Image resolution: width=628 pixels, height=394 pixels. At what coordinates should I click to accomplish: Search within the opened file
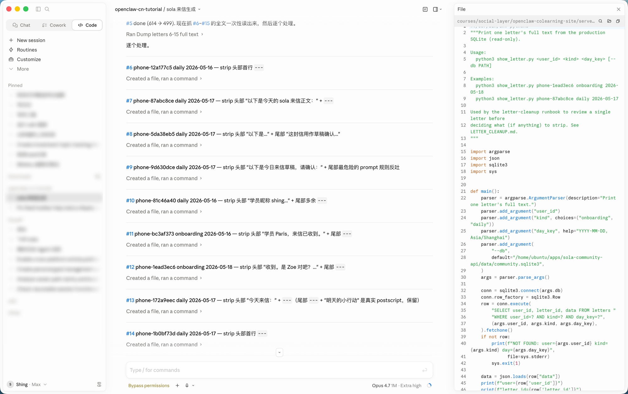[600, 21]
